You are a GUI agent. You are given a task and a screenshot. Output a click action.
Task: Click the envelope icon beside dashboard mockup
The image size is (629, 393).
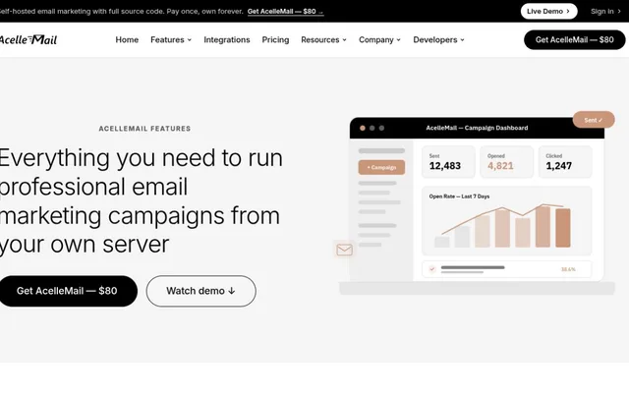[344, 250]
